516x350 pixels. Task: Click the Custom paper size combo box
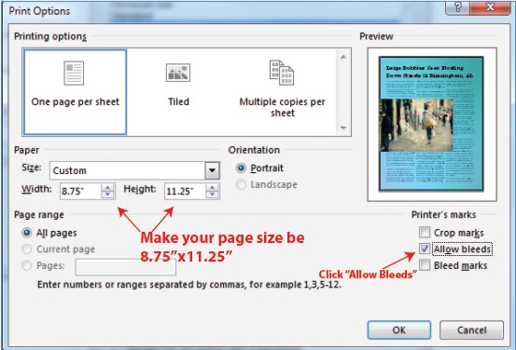point(134,170)
